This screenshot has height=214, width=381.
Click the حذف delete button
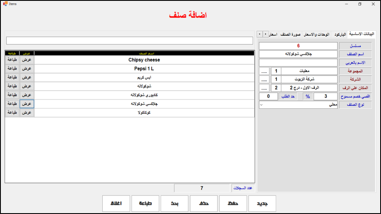tap(204, 203)
